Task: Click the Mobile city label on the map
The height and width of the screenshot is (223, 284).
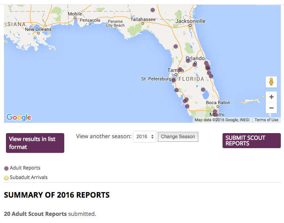Action: [75, 14]
